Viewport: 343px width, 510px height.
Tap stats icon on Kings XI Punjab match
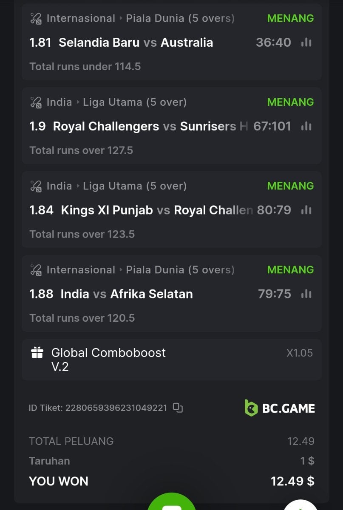click(306, 210)
